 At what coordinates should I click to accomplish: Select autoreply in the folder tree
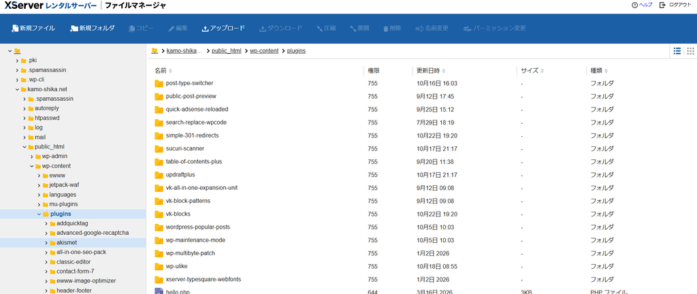tap(47, 108)
